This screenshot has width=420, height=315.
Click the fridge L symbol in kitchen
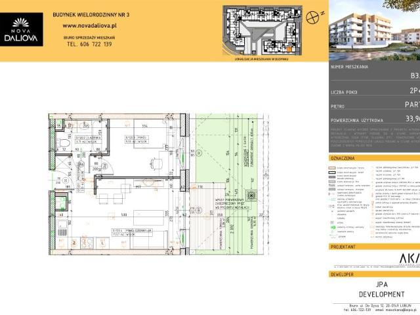click(x=103, y=243)
